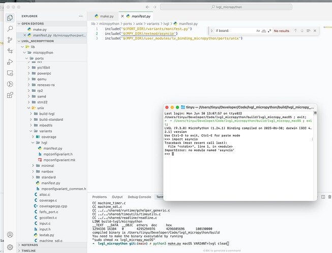Split the terminal panel
Image resolution: width=332 pixels, height=253 pixels.
coord(323,197)
